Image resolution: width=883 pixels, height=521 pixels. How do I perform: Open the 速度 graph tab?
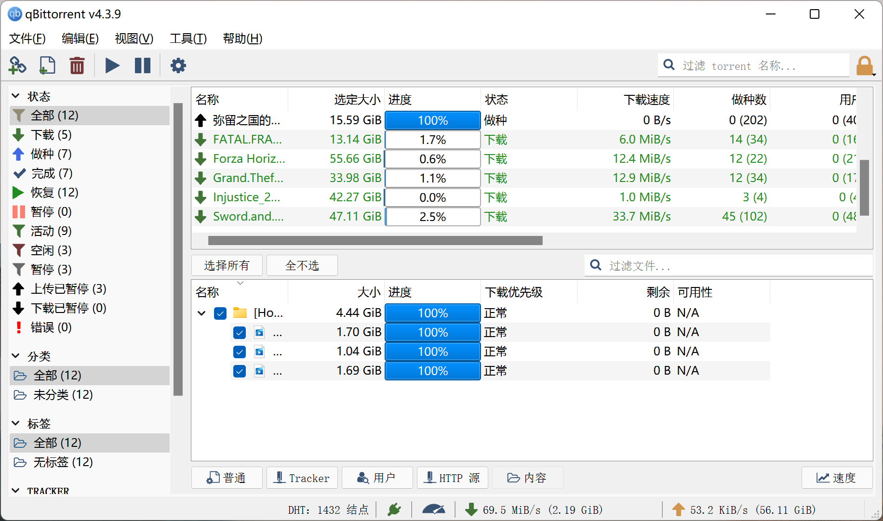click(x=837, y=478)
